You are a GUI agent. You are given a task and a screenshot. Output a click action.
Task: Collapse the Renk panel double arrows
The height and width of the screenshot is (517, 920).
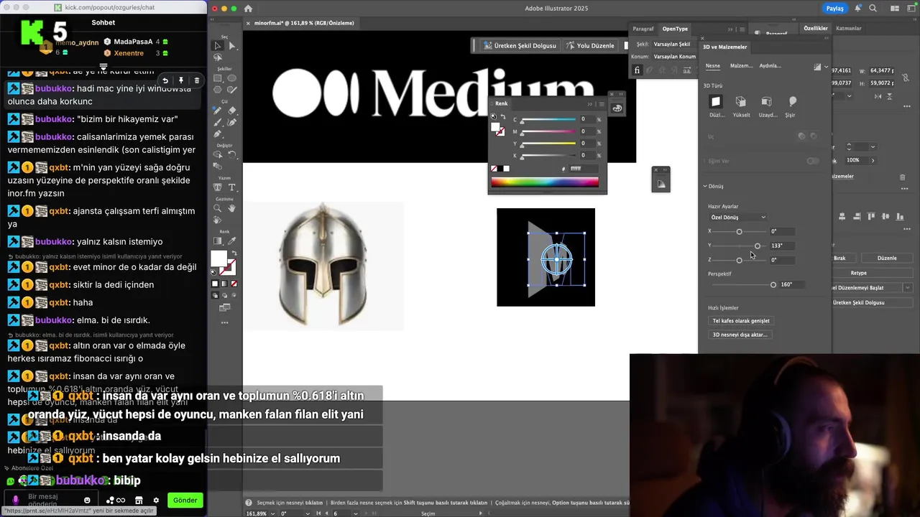(590, 103)
